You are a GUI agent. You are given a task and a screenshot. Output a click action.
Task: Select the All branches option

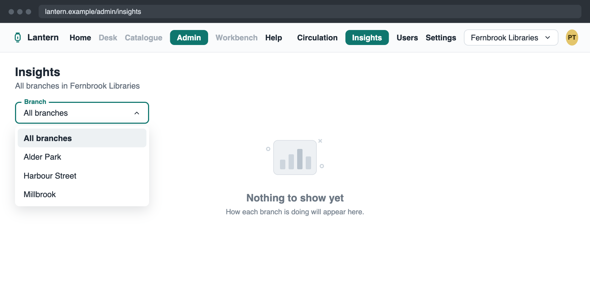[x=82, y=138]
